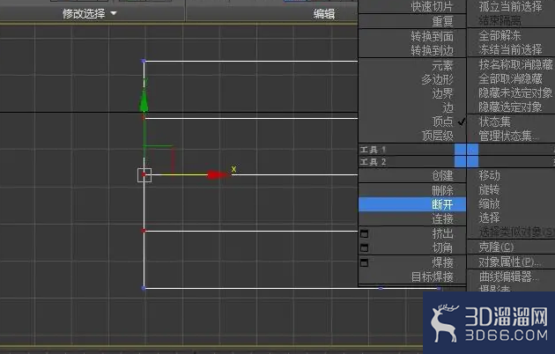This screenshot has width=555, height=354.
Task: Choose 连接 in the tools quad
Action: click(442, 219)
